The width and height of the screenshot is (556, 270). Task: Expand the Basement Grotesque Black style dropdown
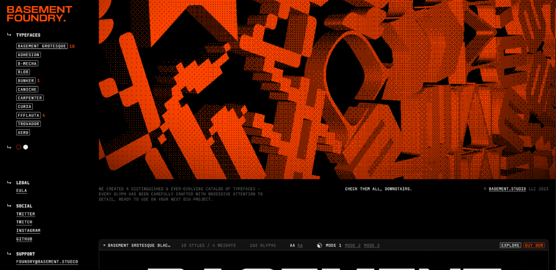tap(137, 245)
